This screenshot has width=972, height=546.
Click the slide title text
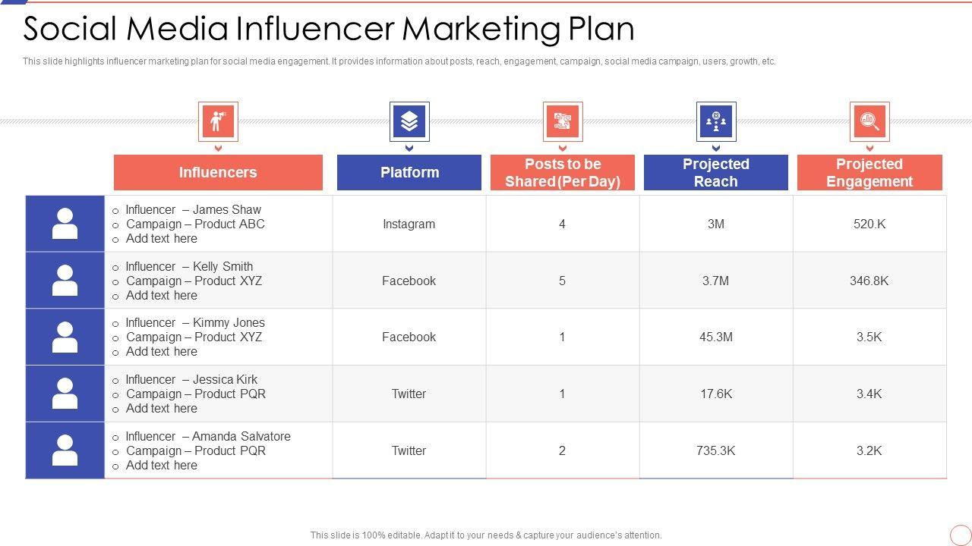pyautogui.click(x=329, y=29)
